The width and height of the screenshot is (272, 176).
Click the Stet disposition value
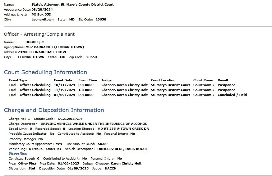[x=32, y=168]
